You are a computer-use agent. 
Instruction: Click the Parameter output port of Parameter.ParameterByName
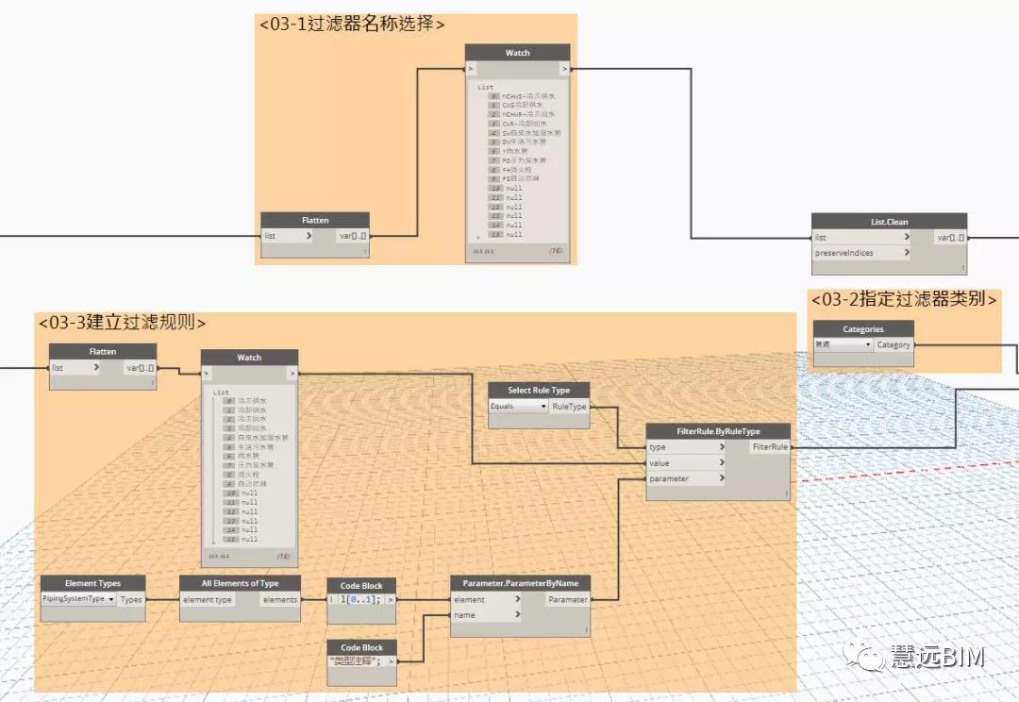pos(568,599)
